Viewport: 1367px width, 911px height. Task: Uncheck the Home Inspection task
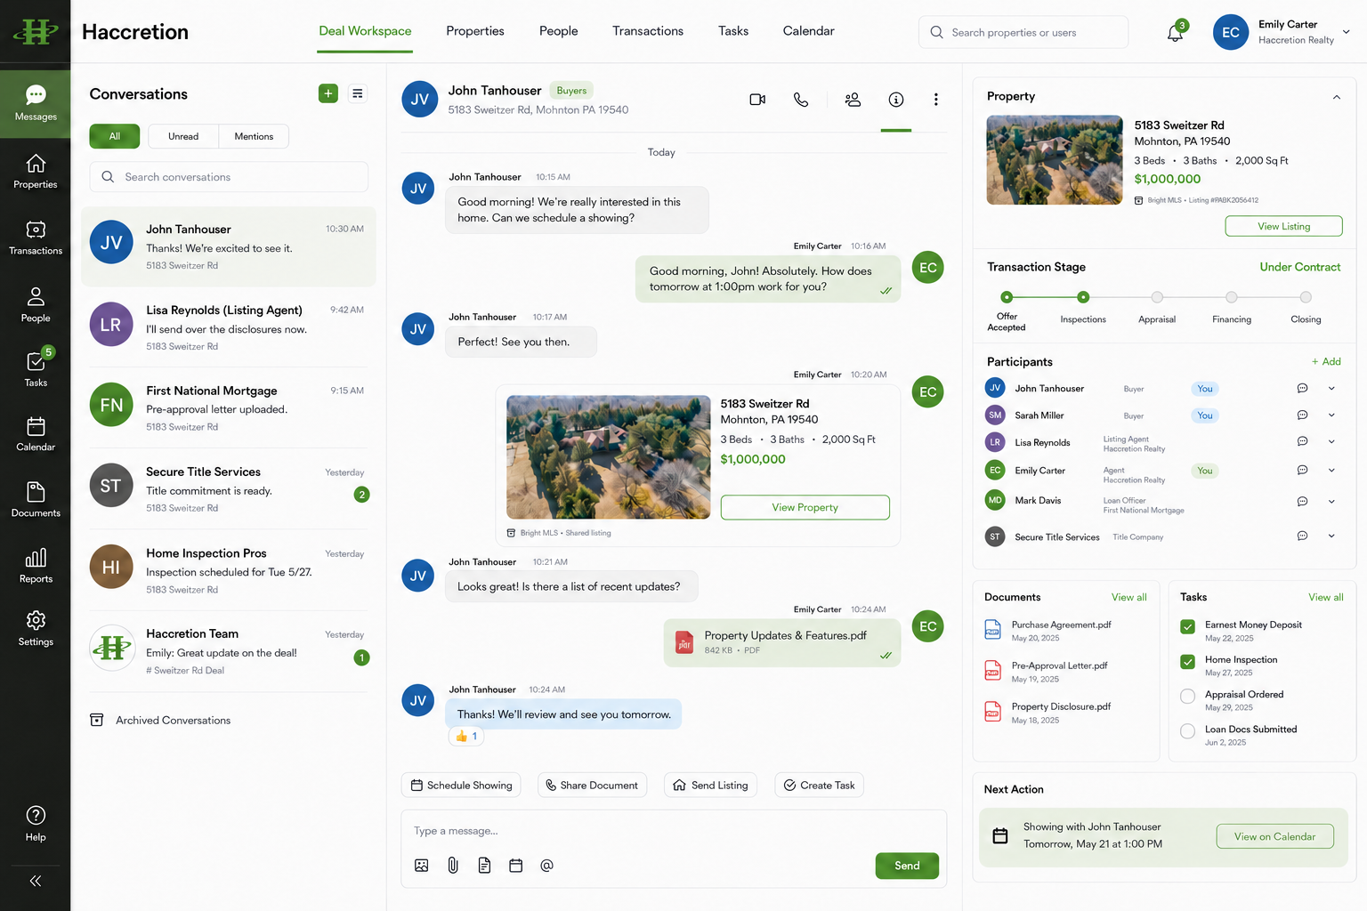pos(1187,661)
